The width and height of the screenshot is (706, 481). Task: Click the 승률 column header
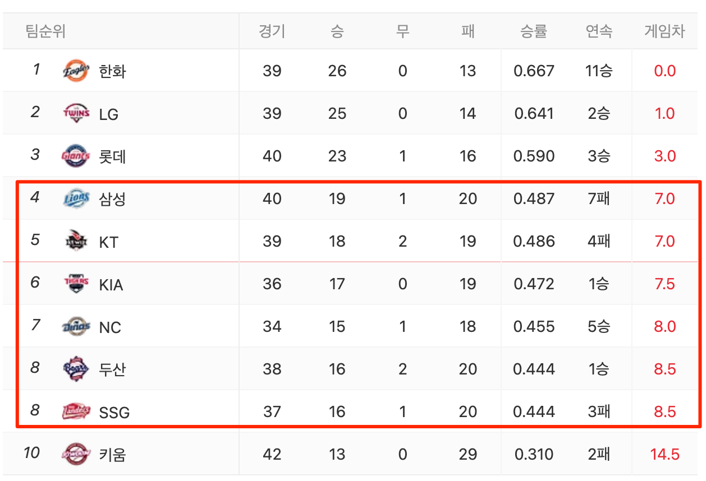tap(533, 31)
